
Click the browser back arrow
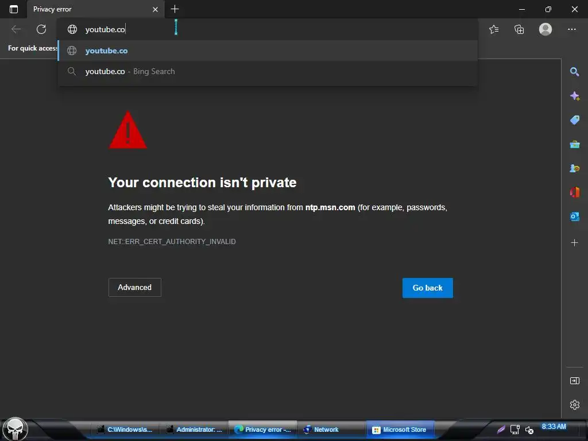[16, 29]
